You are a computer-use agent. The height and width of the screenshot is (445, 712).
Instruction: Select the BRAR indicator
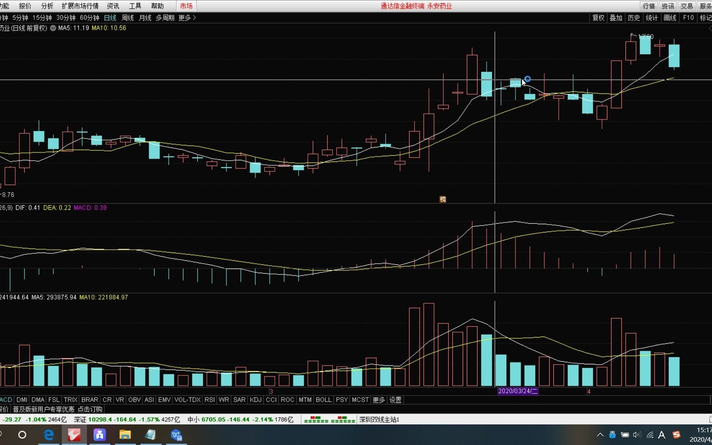(89, 400)
